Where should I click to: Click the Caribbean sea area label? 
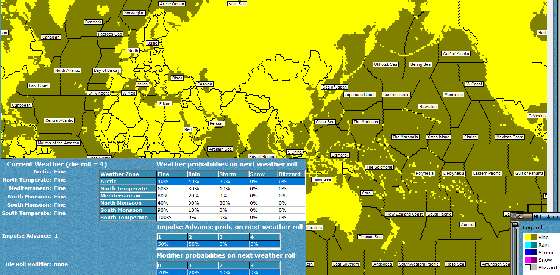coord(21,105)
